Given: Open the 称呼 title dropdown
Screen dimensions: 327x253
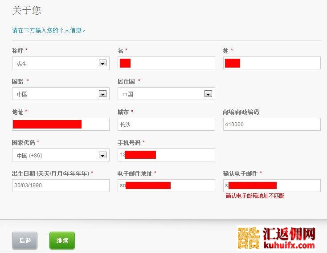Looking at the screenshot, I should 61,63.
